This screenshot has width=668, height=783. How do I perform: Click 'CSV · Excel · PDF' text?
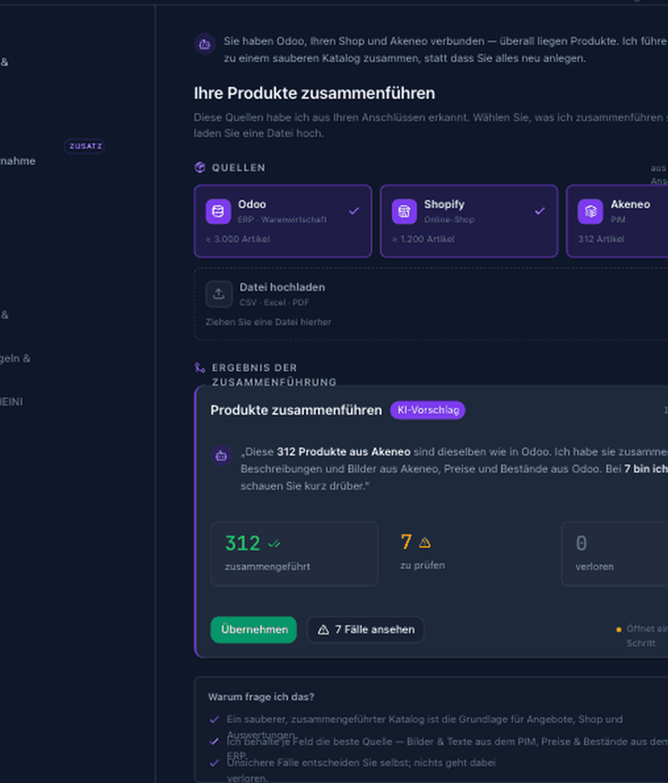(274, 303)
